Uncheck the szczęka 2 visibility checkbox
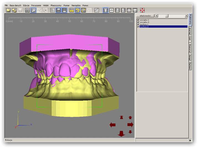 138,22
